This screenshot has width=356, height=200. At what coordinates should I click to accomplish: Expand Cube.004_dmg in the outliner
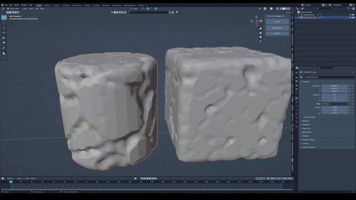[x=299, y=15]
